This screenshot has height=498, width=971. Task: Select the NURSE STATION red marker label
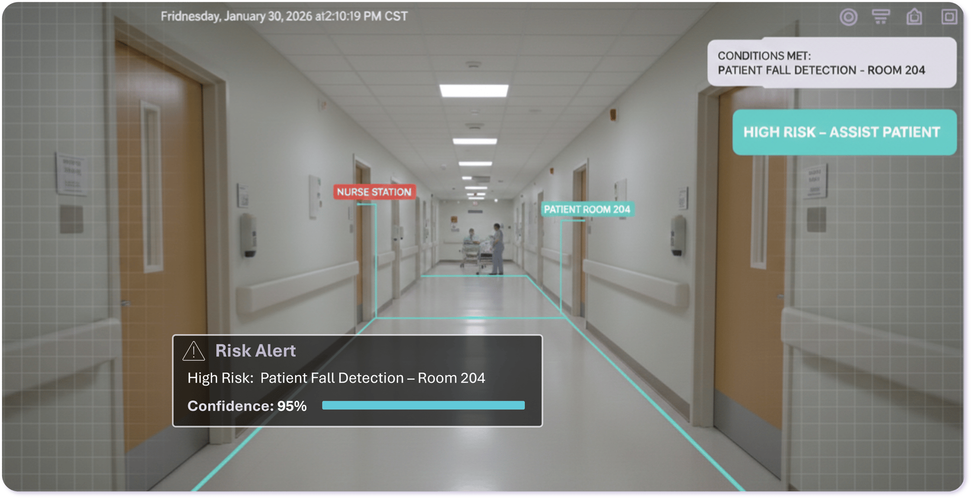click(x=375, y=192)
